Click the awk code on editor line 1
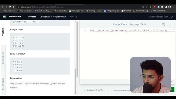 129,31
